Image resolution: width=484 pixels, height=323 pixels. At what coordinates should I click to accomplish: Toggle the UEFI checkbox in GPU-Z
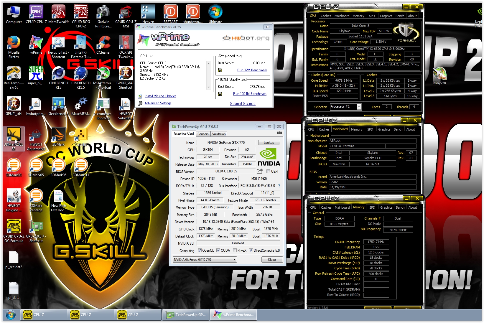click(268, 172)
